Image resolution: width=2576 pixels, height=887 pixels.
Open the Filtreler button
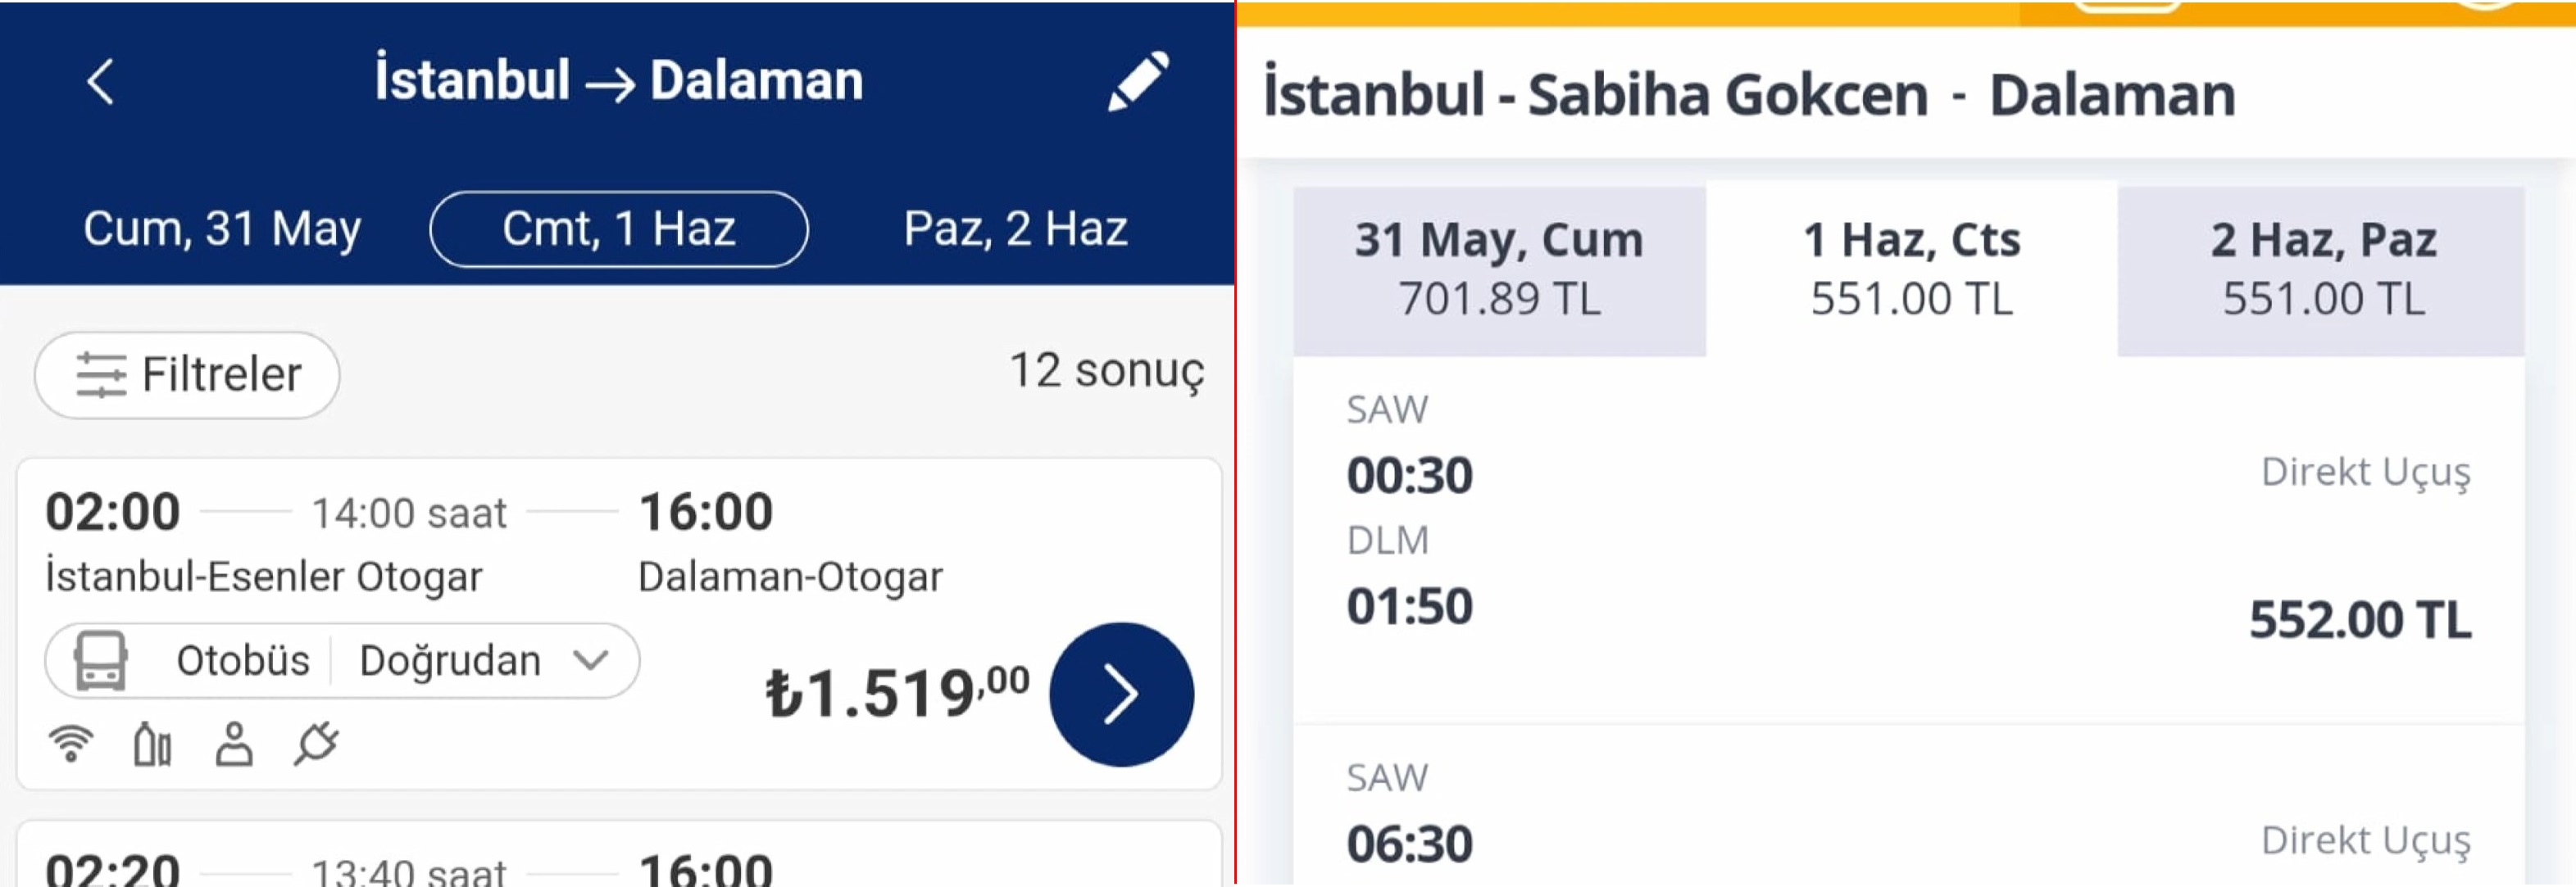(187, 374)
